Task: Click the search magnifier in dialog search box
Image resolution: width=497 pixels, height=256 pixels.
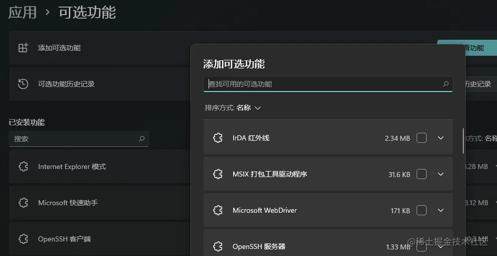Action: (446, 84)
